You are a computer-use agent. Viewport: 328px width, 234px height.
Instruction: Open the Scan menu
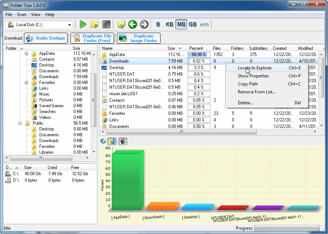tap(21, 15)
